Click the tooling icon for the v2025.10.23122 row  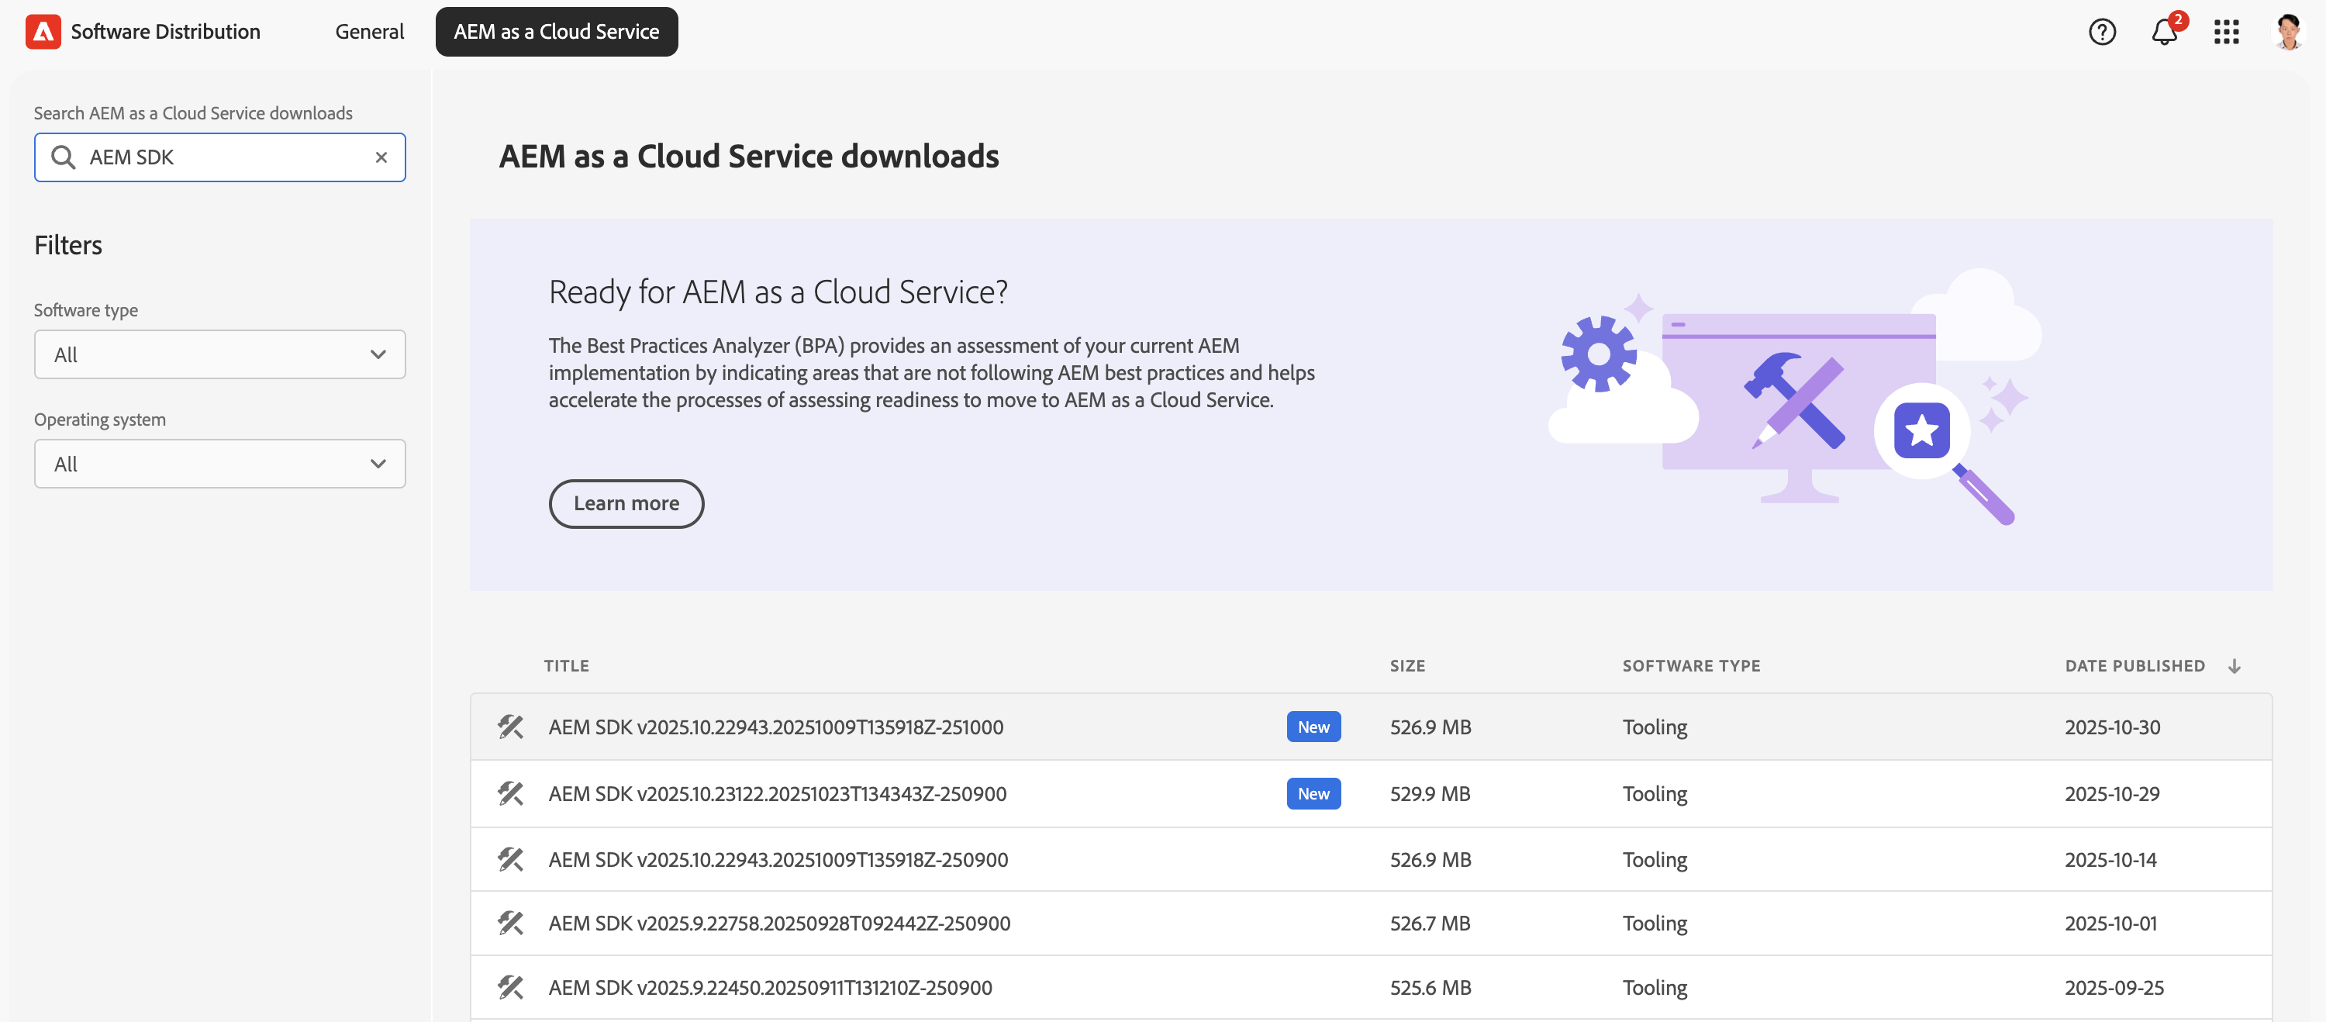(x=510, y=793)
